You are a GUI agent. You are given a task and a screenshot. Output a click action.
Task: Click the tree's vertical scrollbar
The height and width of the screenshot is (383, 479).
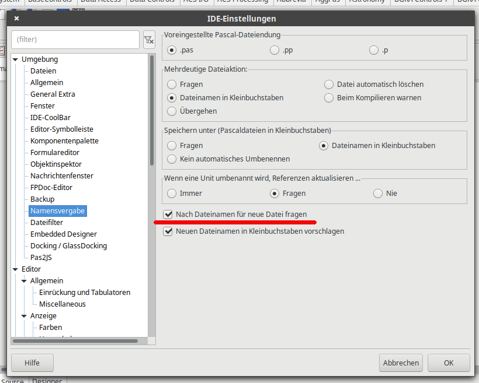pos(152,111)
